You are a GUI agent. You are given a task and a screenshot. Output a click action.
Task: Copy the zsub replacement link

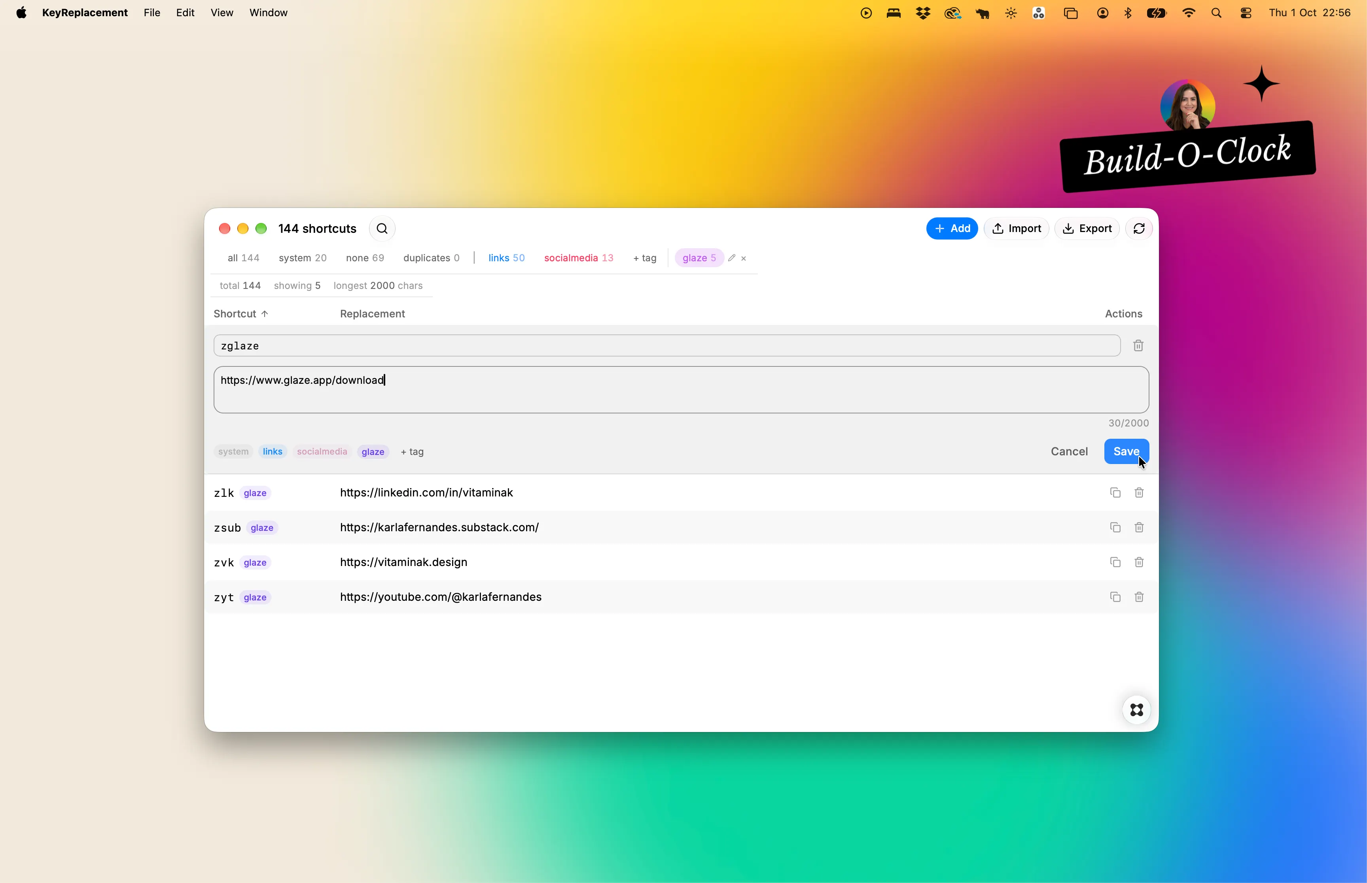1115,528
